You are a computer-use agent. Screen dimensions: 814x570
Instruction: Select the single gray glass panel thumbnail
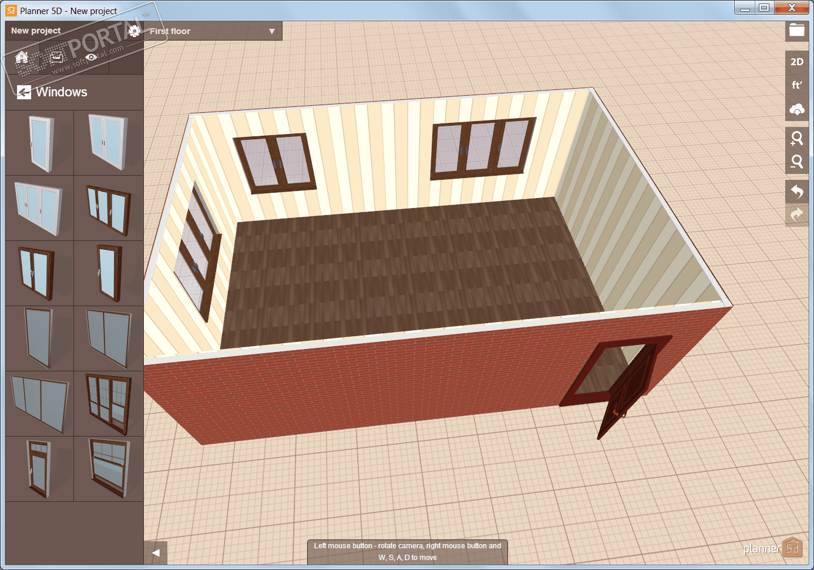click(x=39, y=338)
